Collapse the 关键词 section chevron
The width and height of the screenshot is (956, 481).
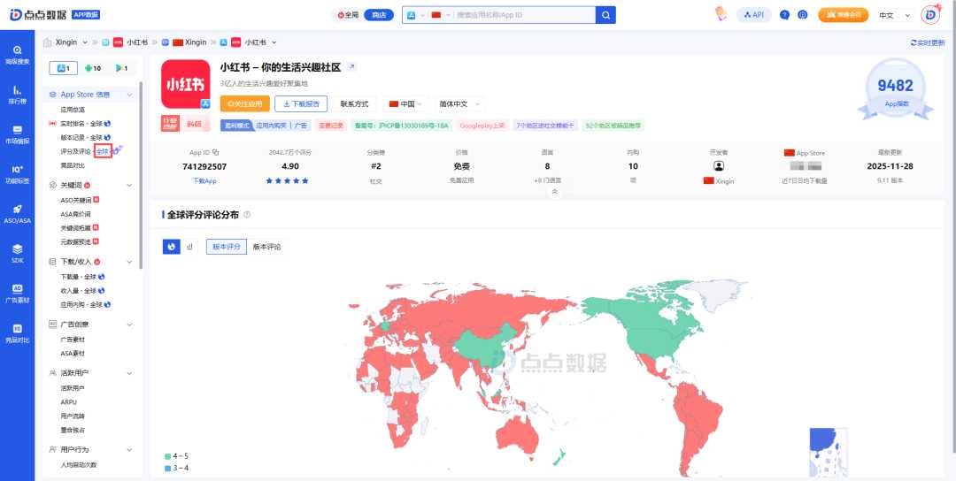(129, 185)
